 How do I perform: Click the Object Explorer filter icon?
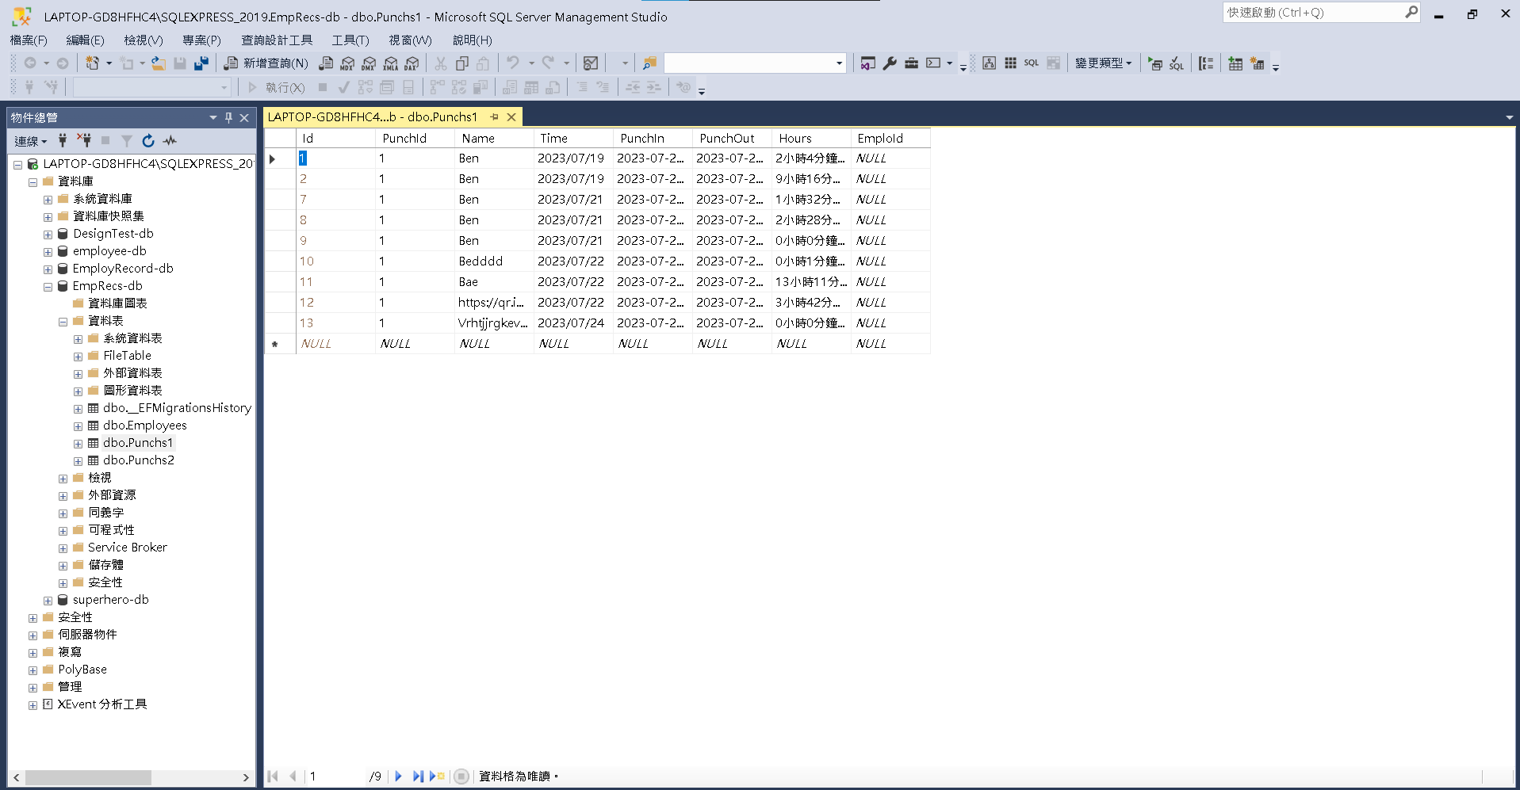(x=126, y=140)
